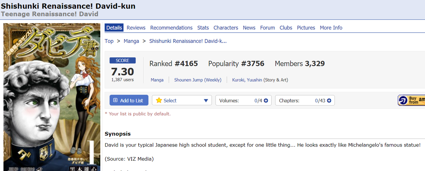
Task: Click Ranked #4165 text
Action: [x=174, y=63]
